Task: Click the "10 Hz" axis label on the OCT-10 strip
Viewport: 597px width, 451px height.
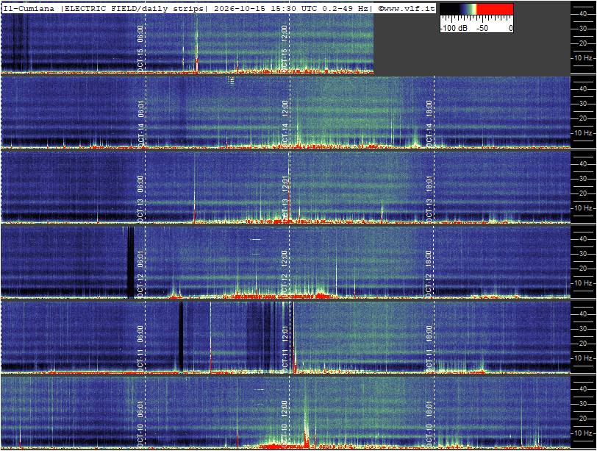Action: click(583, 433)
